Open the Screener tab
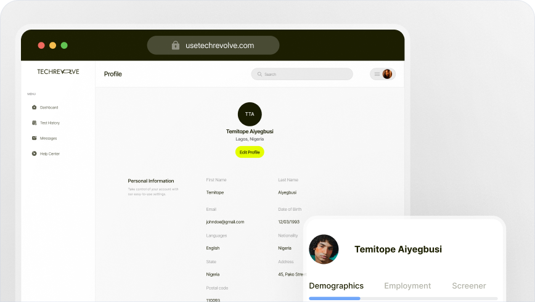Screen dimensions: 535x302 pyautogui.click(x=469, y=285)
